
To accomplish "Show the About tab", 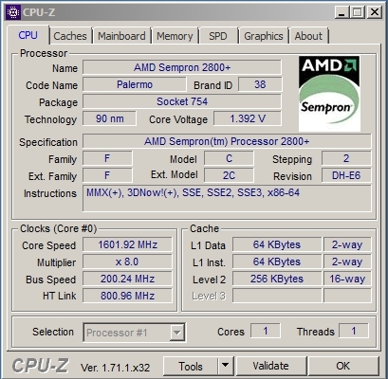I will (x=308, y=36).
